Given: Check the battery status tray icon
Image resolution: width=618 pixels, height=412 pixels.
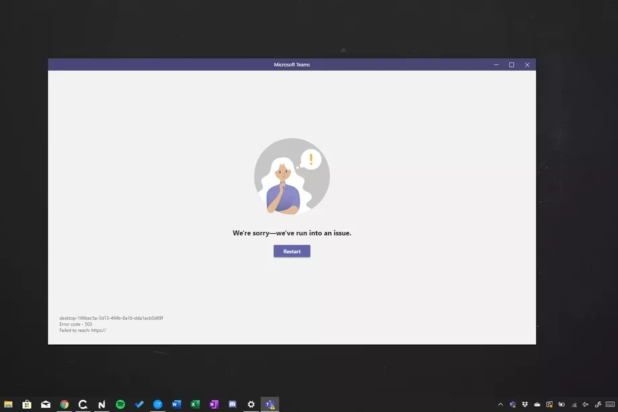Looking at the screenshot, I should point(562,404).
